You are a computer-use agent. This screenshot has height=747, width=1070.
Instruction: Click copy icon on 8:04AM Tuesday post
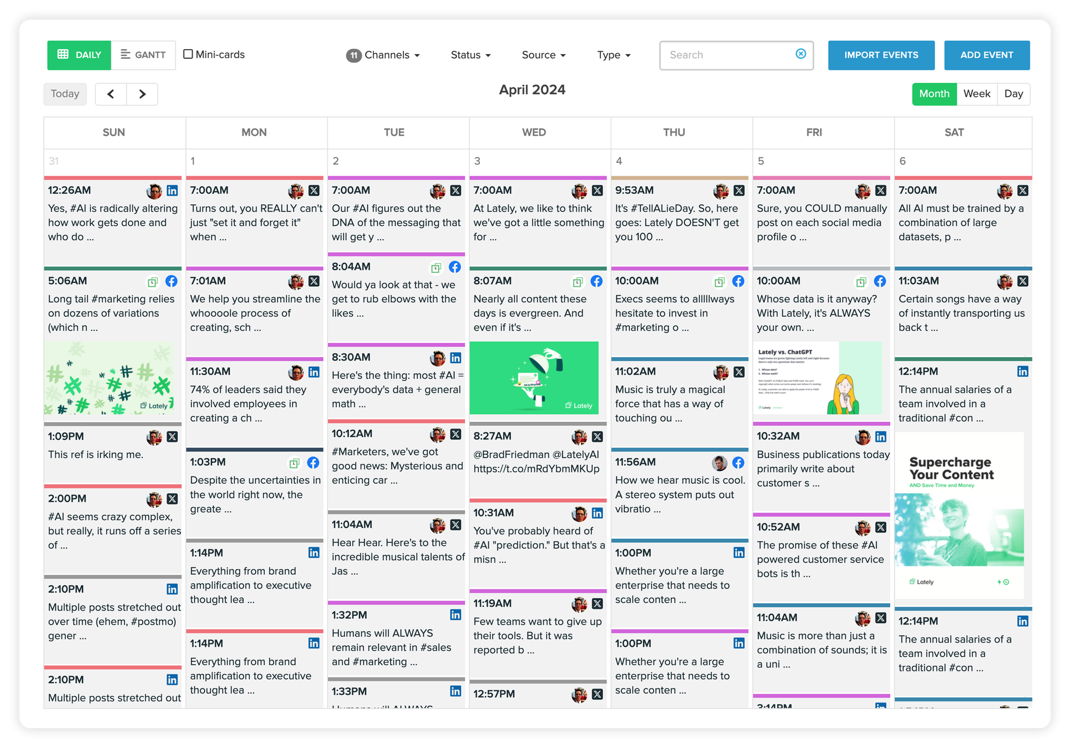tap(436, 267)
